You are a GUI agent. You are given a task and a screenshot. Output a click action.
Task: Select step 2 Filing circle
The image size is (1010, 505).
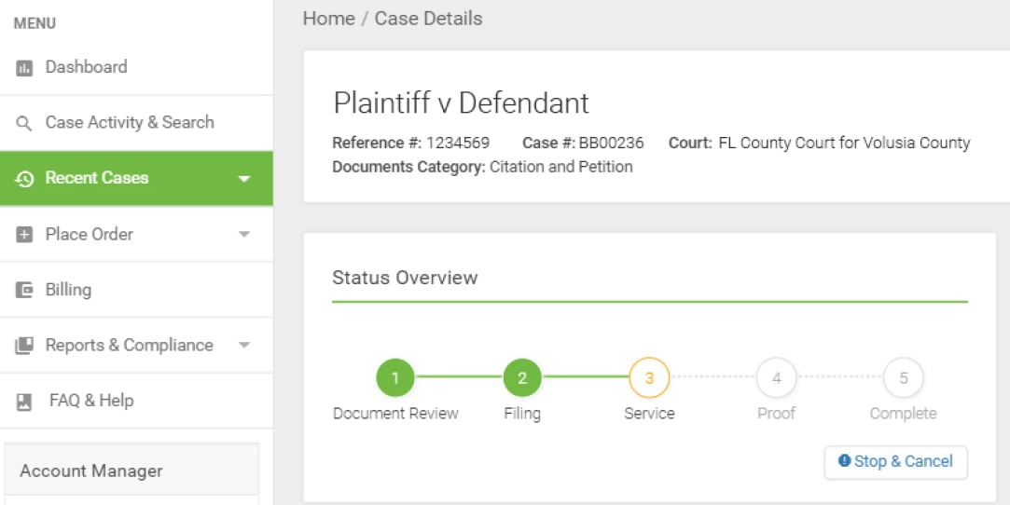coord(522,378)
